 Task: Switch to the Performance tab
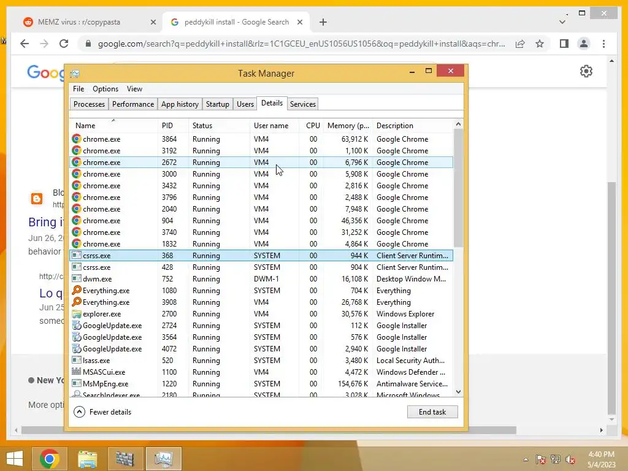point(133,104)
